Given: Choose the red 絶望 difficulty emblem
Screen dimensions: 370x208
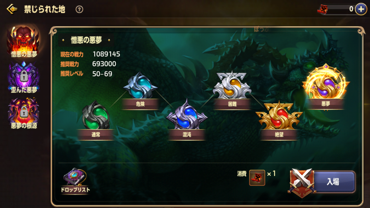Looking at the screenshot, I should coord(279,115).
